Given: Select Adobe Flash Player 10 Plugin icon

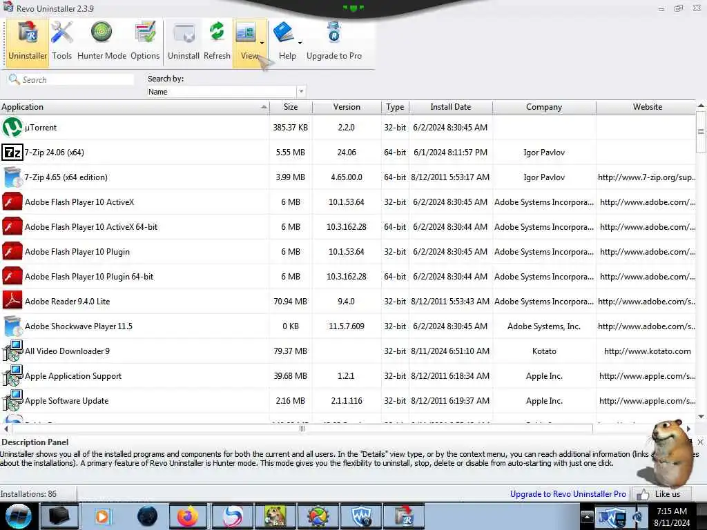Looking at the screenshot, I should click(x=12, y=251).
